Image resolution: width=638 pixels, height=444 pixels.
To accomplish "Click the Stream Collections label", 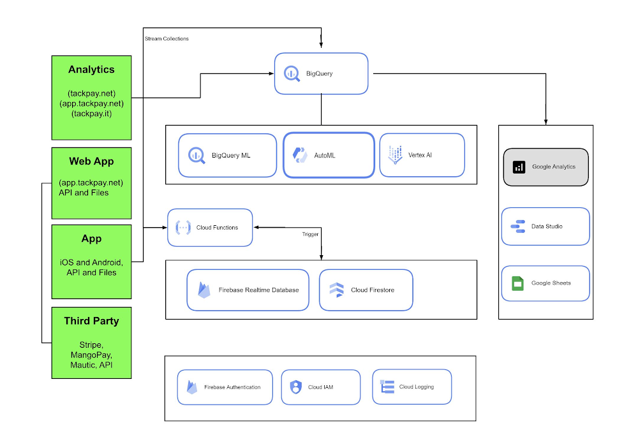I will pos(167,39).
